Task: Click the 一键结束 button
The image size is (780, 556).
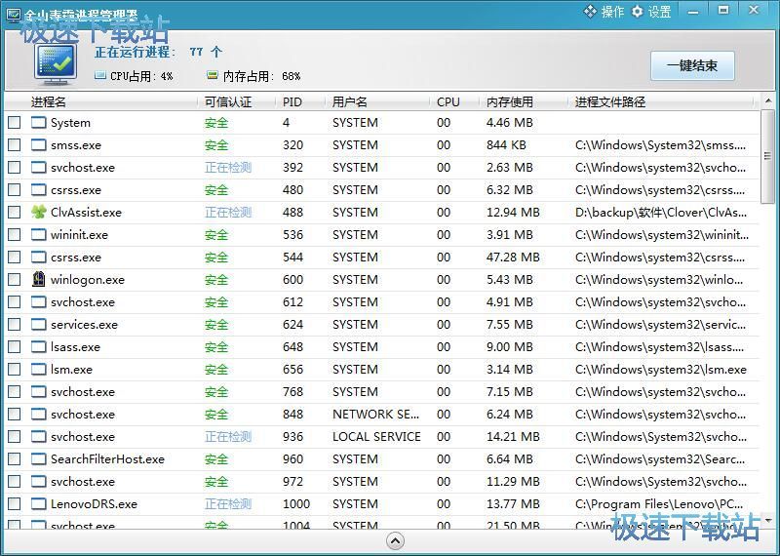Action: pos(692,65)
